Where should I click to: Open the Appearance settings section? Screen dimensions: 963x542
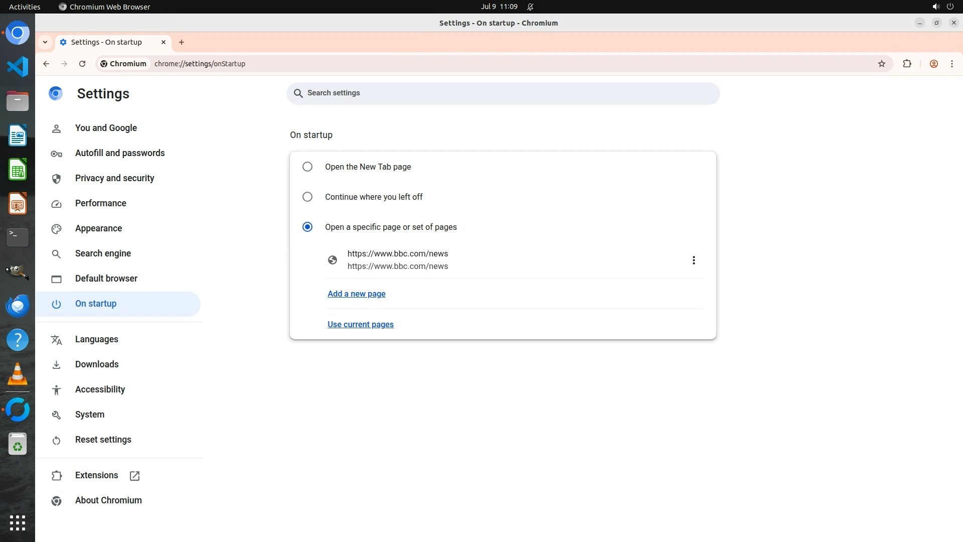coord(98,228)
